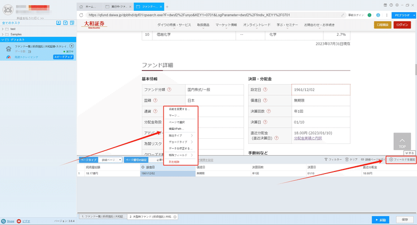This screenshot has height=225, width=417.
Task: Click the クリア button
Action: click(351, 160)
